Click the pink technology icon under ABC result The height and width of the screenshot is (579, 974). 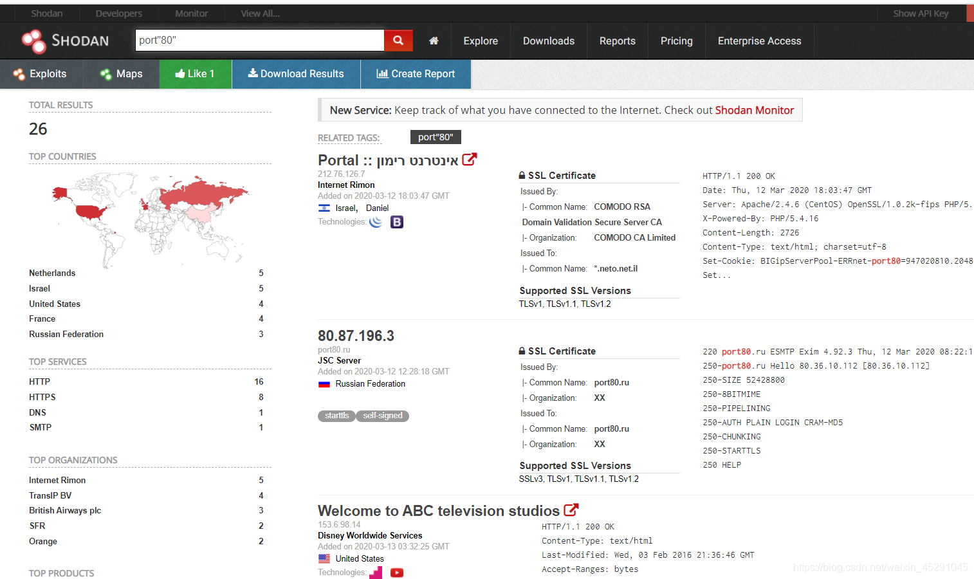376,573
